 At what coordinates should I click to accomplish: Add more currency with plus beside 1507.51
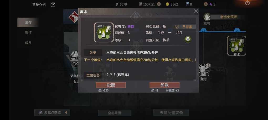159,4
